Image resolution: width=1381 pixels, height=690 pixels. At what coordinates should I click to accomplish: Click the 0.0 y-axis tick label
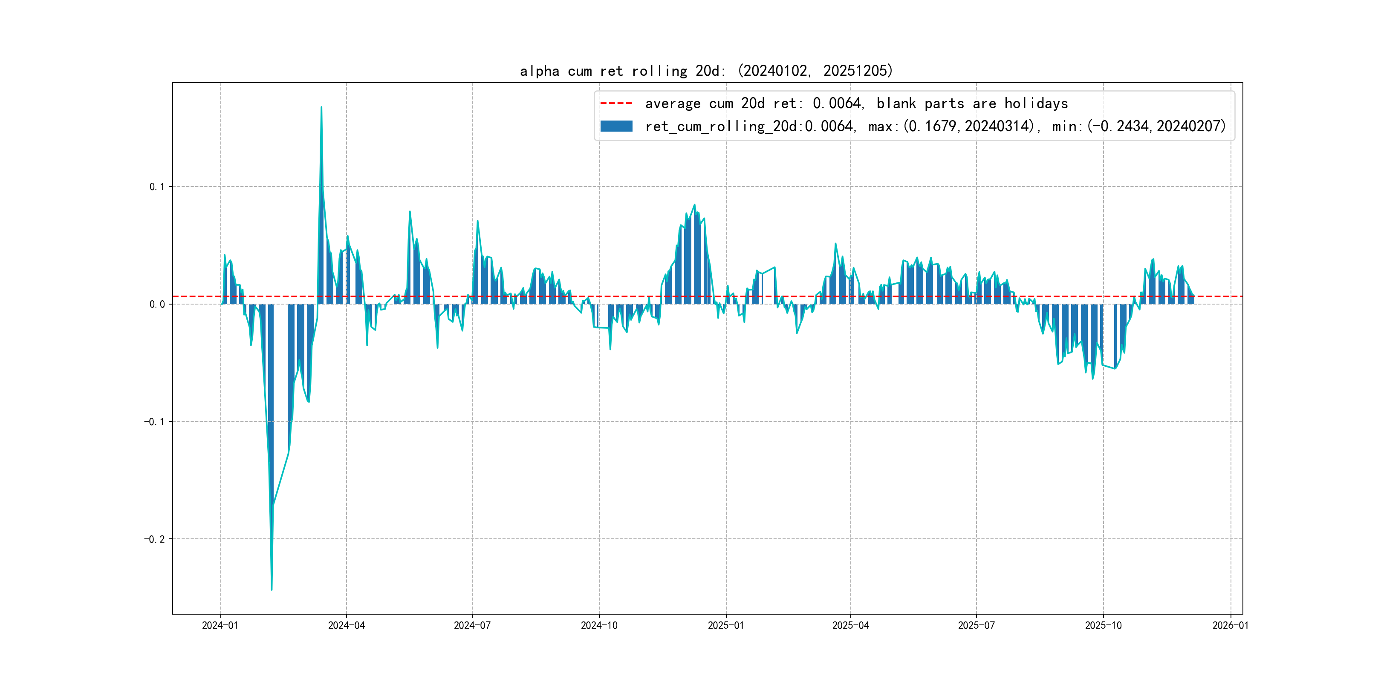(156, 304)
